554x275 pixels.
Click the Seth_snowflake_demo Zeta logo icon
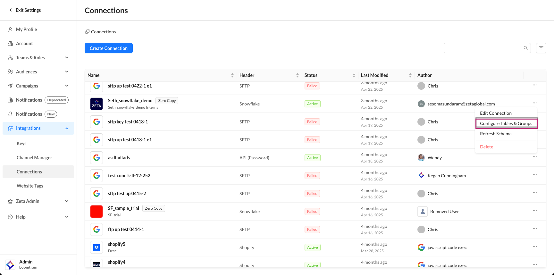(x=97, y=104)
